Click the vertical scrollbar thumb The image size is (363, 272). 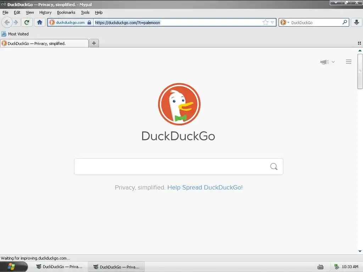point(360,71)
